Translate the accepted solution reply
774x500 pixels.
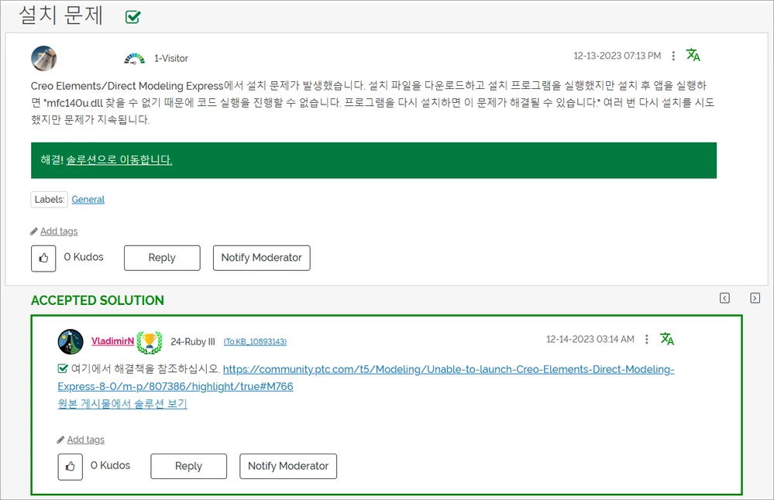pos(667,339)
